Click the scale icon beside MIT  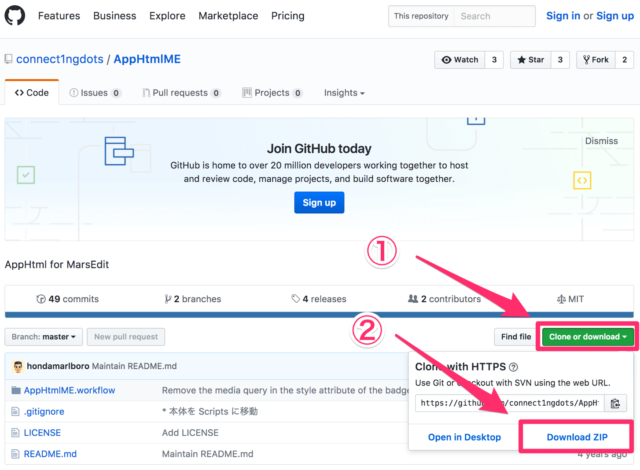click(561, 299)
